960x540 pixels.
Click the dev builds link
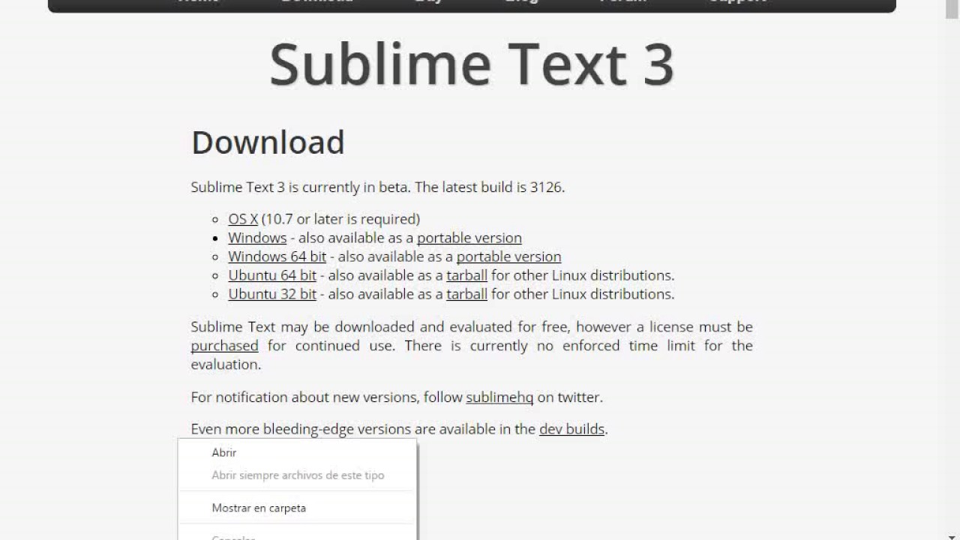[571, 429]
